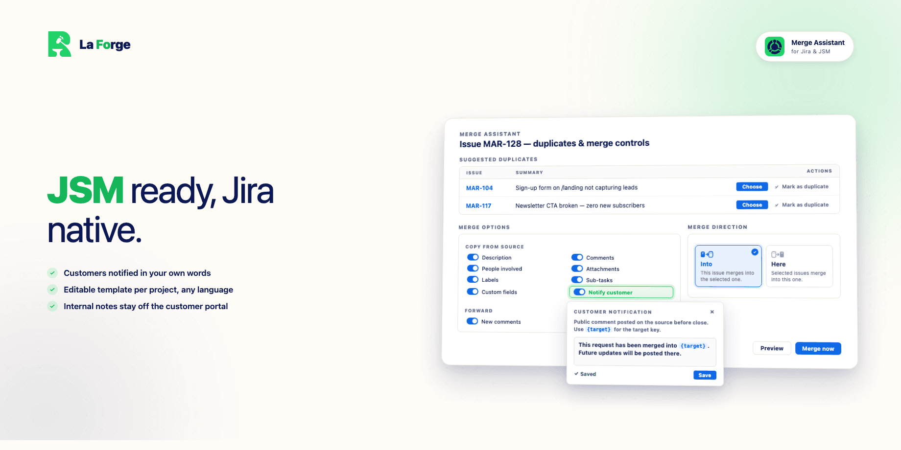
Task: Open the Preview button
Action: 772,348
